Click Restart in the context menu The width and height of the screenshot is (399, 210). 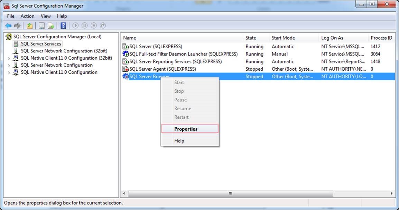click(x=190, y=117)
